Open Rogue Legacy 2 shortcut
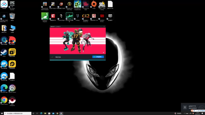Viewport: 205px width, 115px height. click(x=53, y=5)
